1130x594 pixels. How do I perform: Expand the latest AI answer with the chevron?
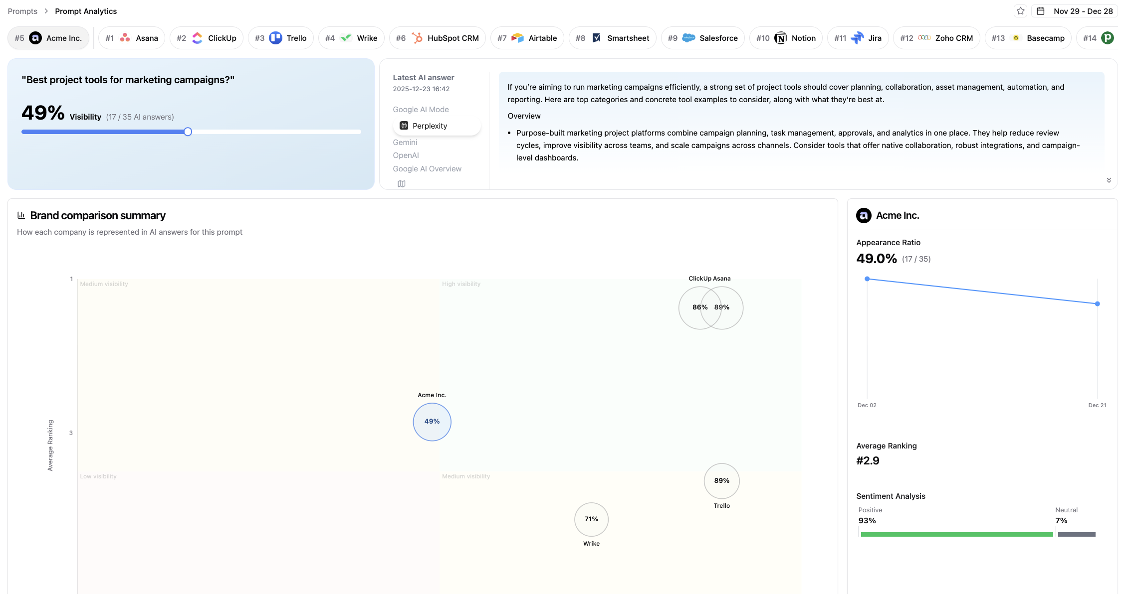tap(1109, 180)
